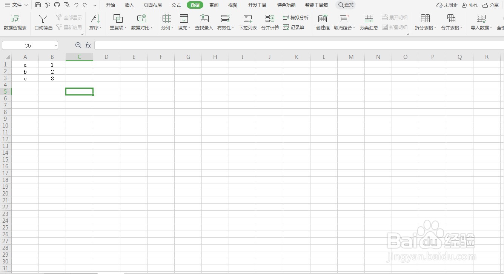Open the What-If Analysis (模拟分析) dropdown

296,18
